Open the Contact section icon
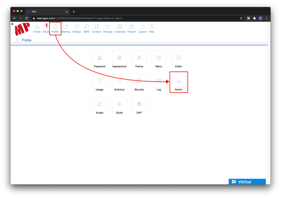This screenshot has height=198, width=281. (96, 28)
